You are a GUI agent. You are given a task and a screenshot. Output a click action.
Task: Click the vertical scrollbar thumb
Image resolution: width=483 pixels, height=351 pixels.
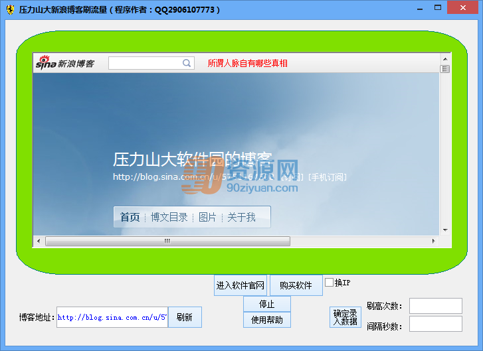click(x=445, y=69)
